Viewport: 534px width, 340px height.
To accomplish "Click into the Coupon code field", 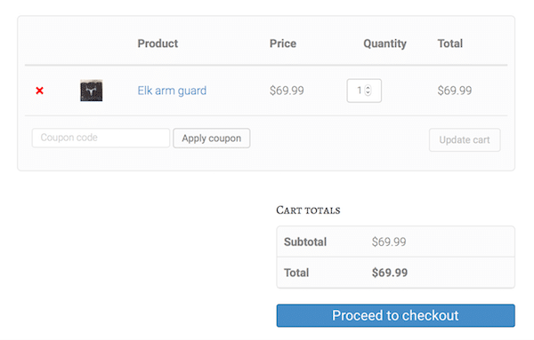I will [x=101, y=138].
